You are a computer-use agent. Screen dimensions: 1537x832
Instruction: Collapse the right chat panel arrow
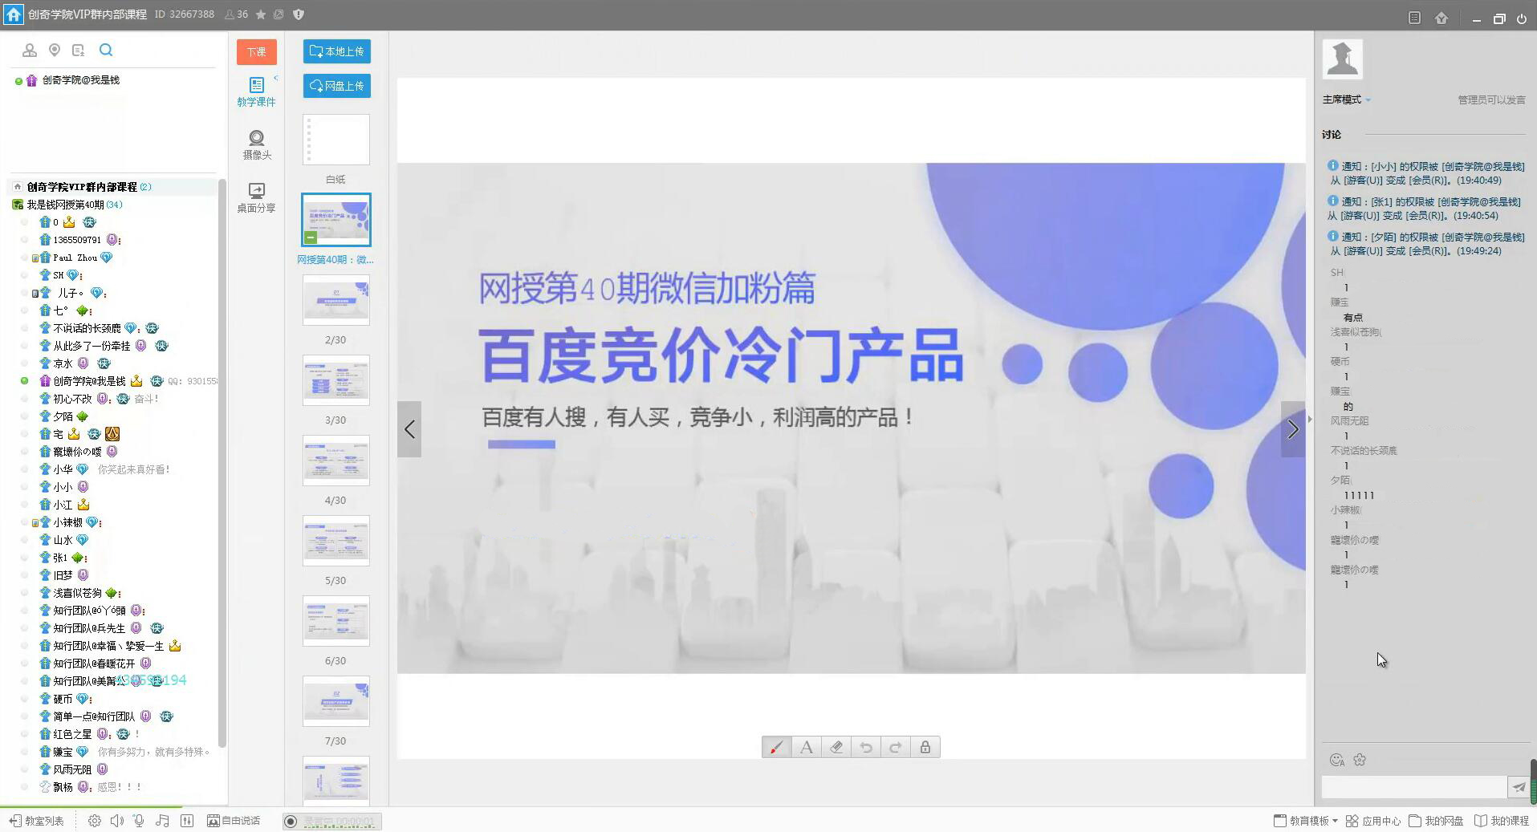coord(1310,419)
